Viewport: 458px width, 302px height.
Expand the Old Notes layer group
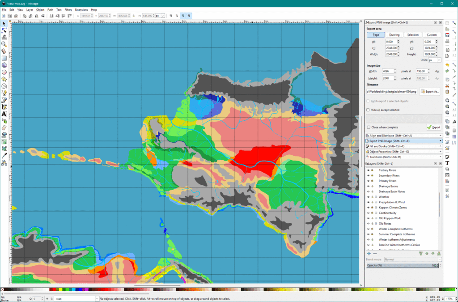376,224
